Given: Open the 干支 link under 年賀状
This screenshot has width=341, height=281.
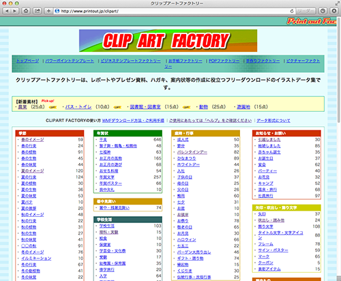Looking at the screenshot, I should pyautogui.click(x=103, y=140).
